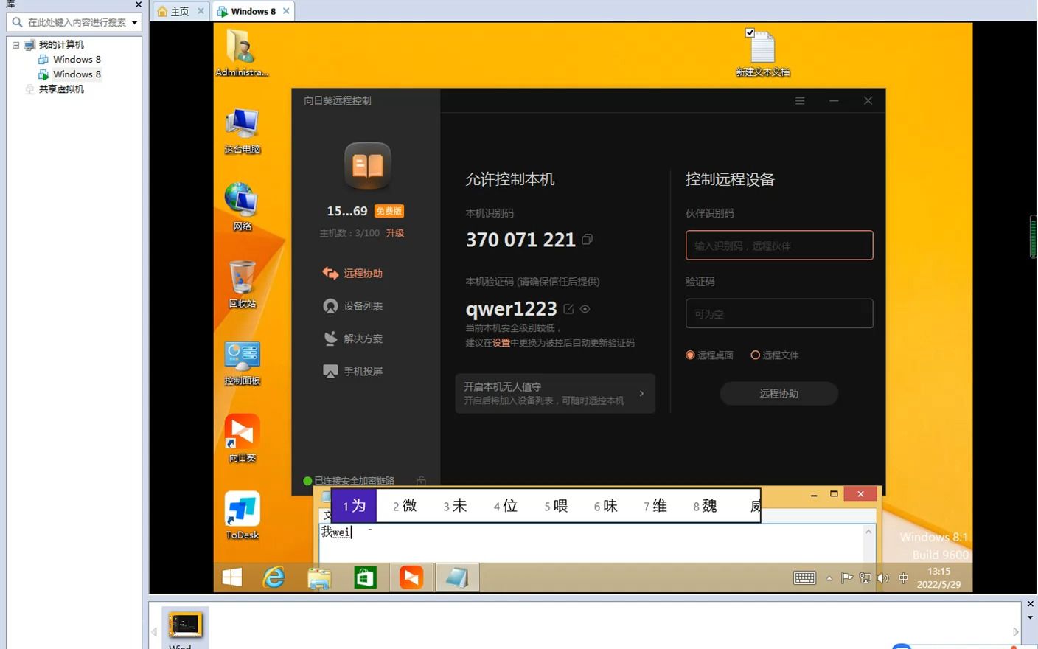
Task: Toggle visibility of verification code qwer1223
Action: click(585, 309)
